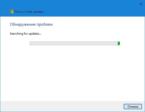Click the yellow tile of Microsoft logo
Screen dimensions: 145x112
tap(12, 12)
